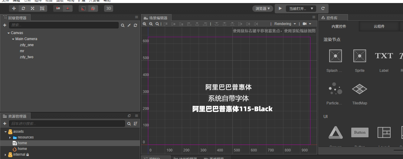
Task: Distribute nodes by right edges
Action: point(256,24)
